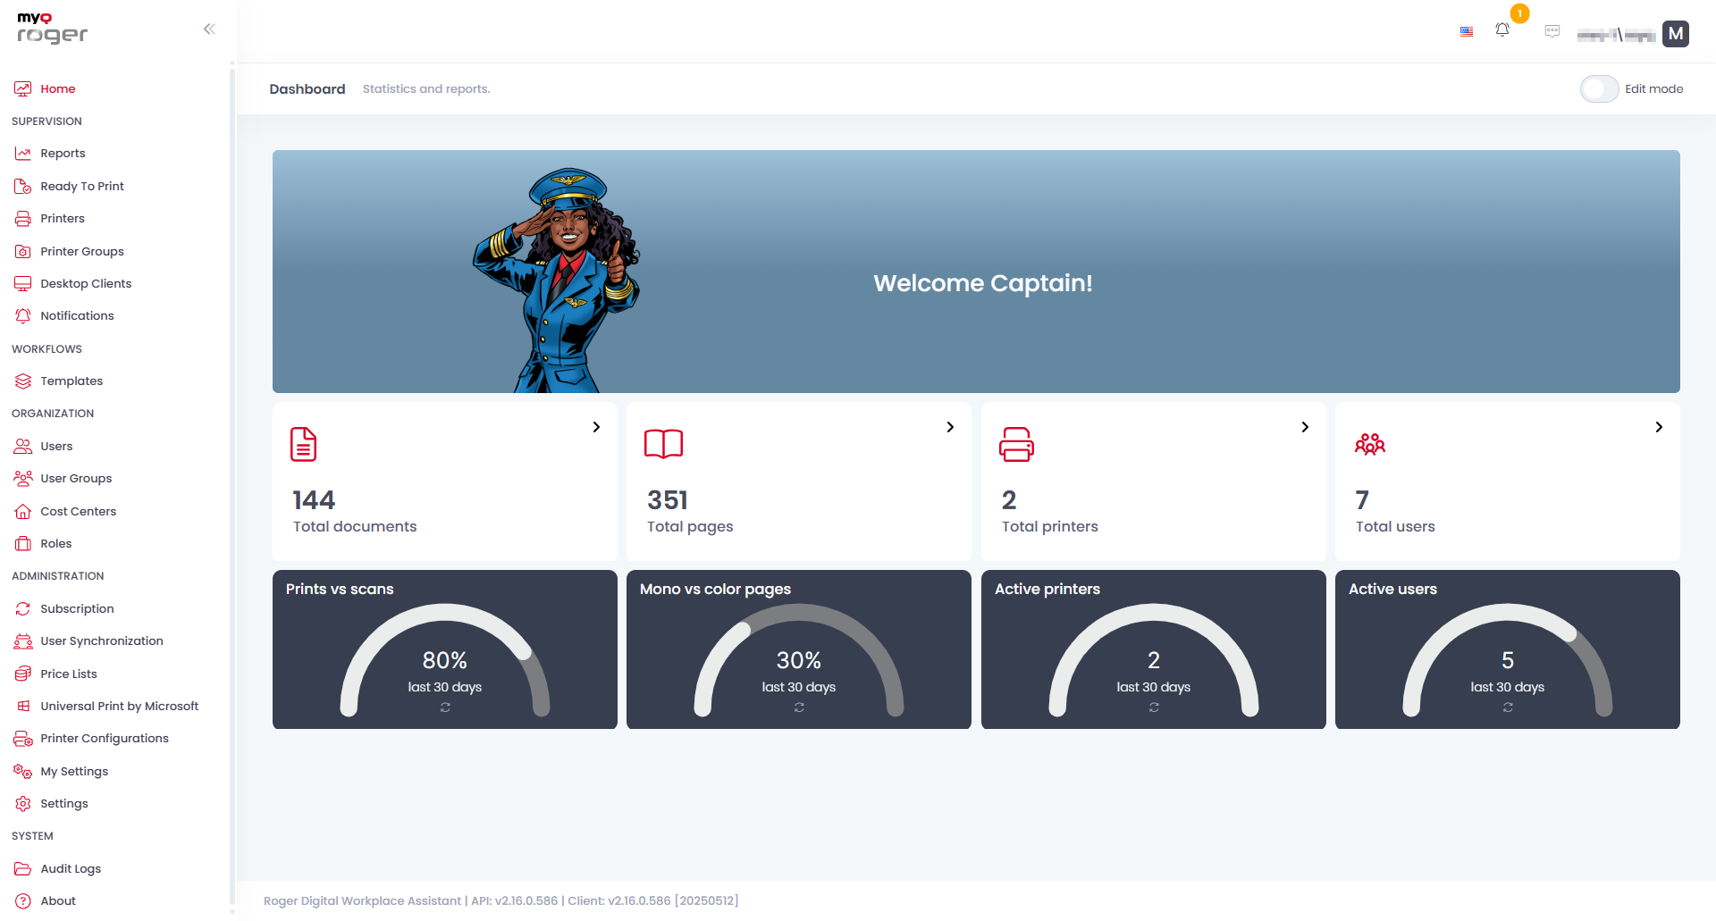Click the 144 Total documents value
Image resolution: width=1716 pixels, height=921 pixels.
point(314,500)
